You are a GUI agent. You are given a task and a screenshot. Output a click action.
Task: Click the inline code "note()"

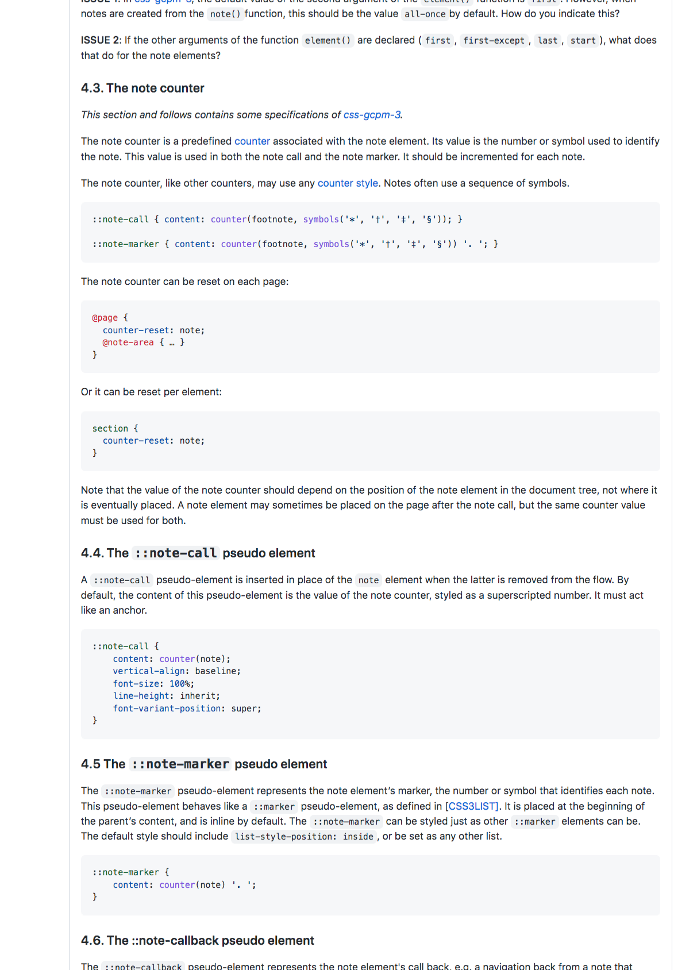click(x=225, y=14)
